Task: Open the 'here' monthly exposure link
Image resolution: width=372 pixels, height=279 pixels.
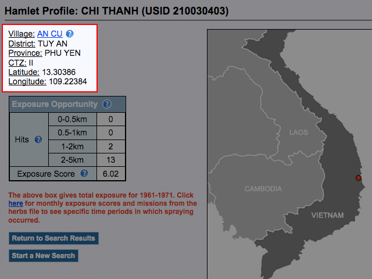Action: click(16, 203)
